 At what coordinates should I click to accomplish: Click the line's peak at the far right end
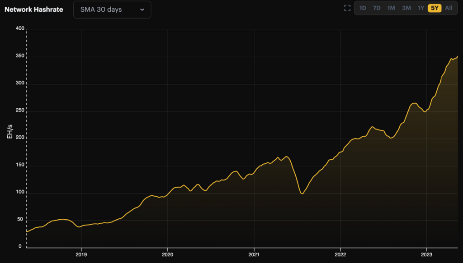tap(458, 56)
